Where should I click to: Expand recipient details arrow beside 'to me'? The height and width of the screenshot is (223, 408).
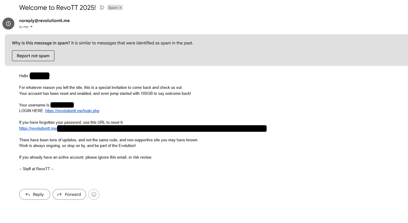(x=31, y=27)
